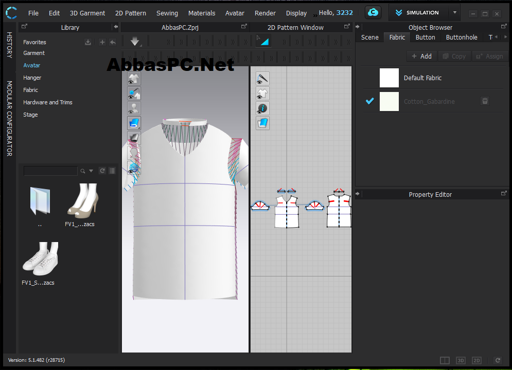Toggle Show Garment eye icon in 3D view
The width and height of the screenshot is (512, 370).
134,79
